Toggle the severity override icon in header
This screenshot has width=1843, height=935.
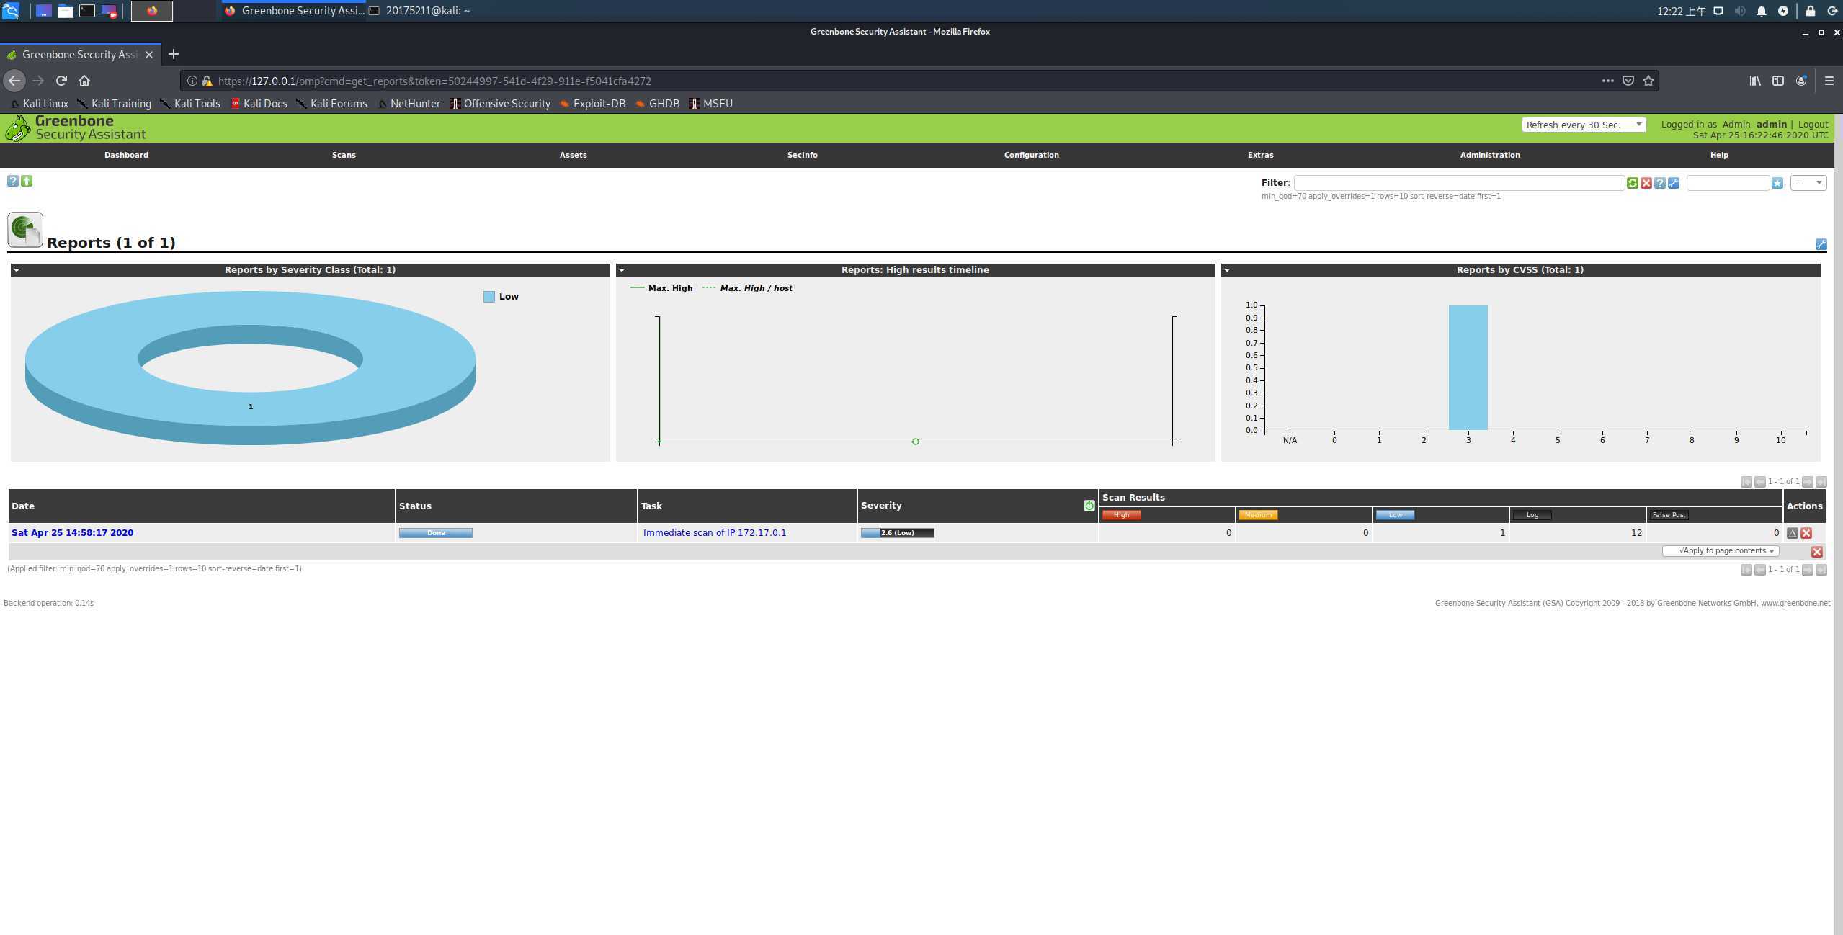coord(1089,506)
